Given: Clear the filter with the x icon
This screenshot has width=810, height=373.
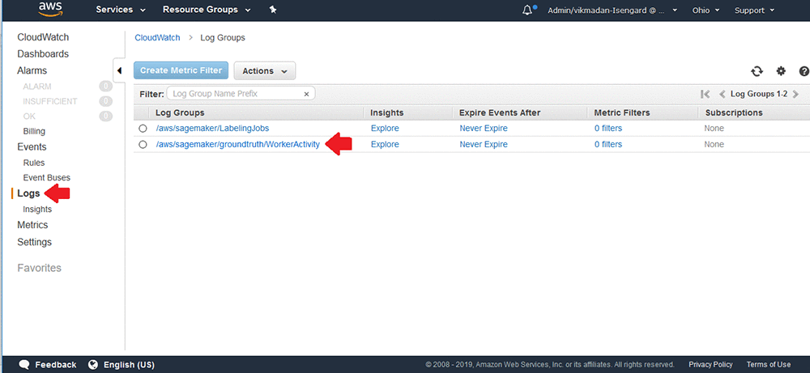Looking at the screenshot, I should coord(306,94).
